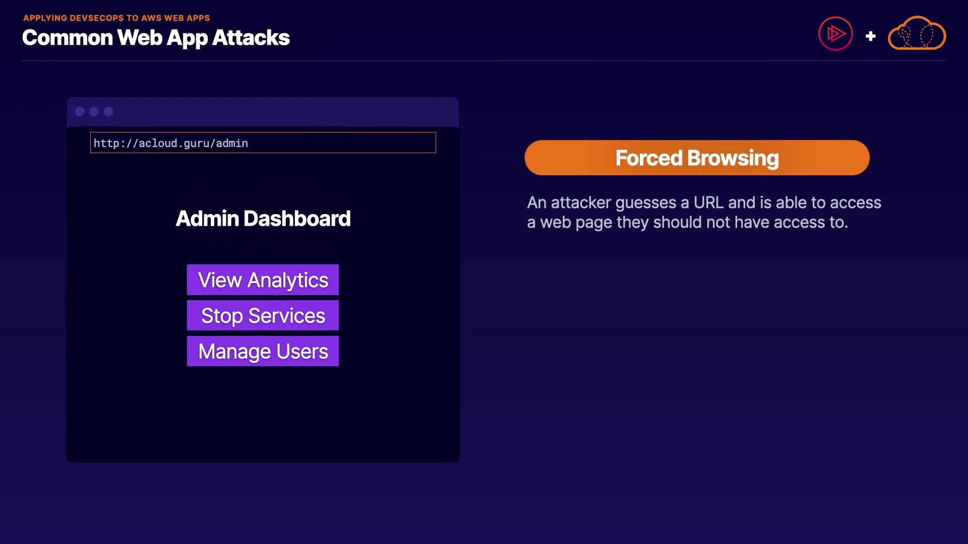Click the Pluralsight play logo icon
Viewport: 968px width, 544px height.
tap(835, 34)
